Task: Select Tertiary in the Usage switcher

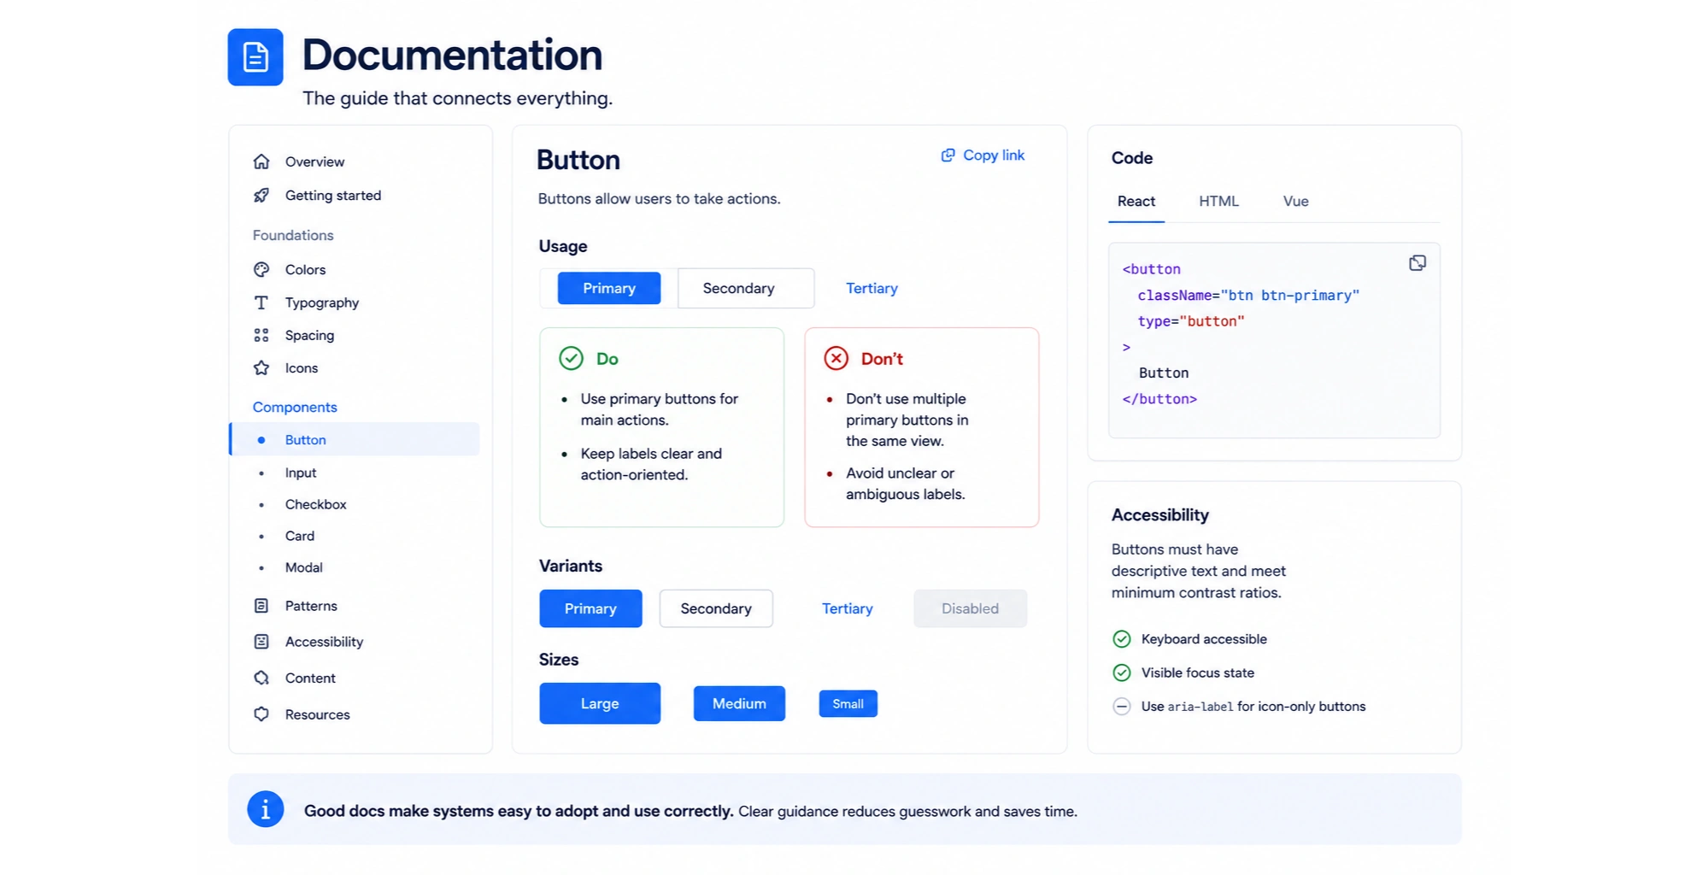Action: (x=872, y=288)
